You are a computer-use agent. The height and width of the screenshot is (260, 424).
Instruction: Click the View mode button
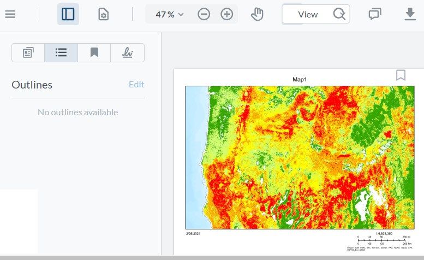[x=307, y=14]
